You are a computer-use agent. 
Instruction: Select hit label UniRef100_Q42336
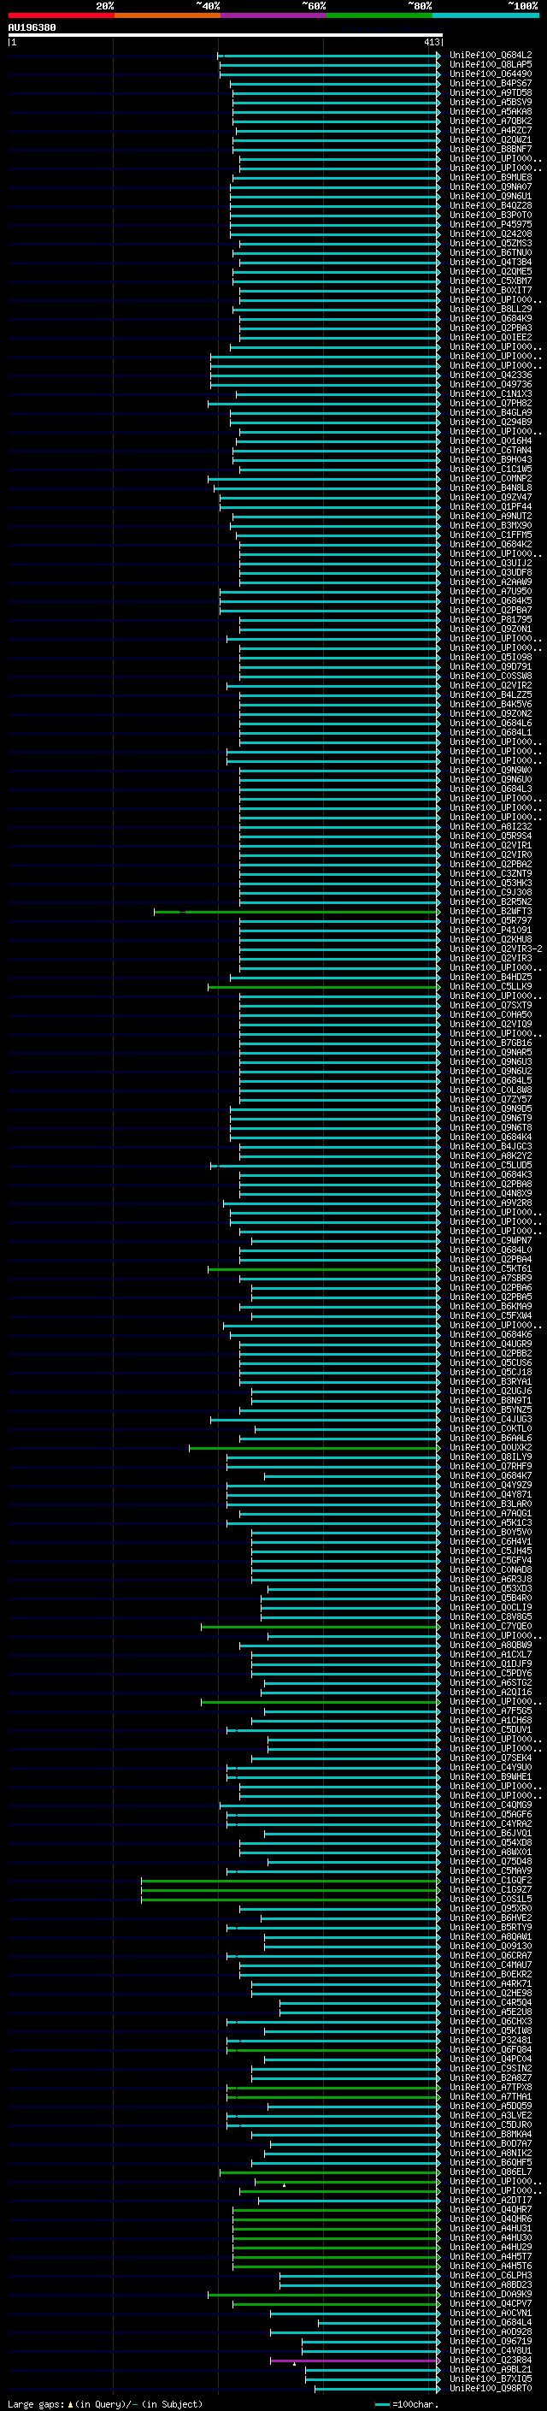tap(490, 375)
